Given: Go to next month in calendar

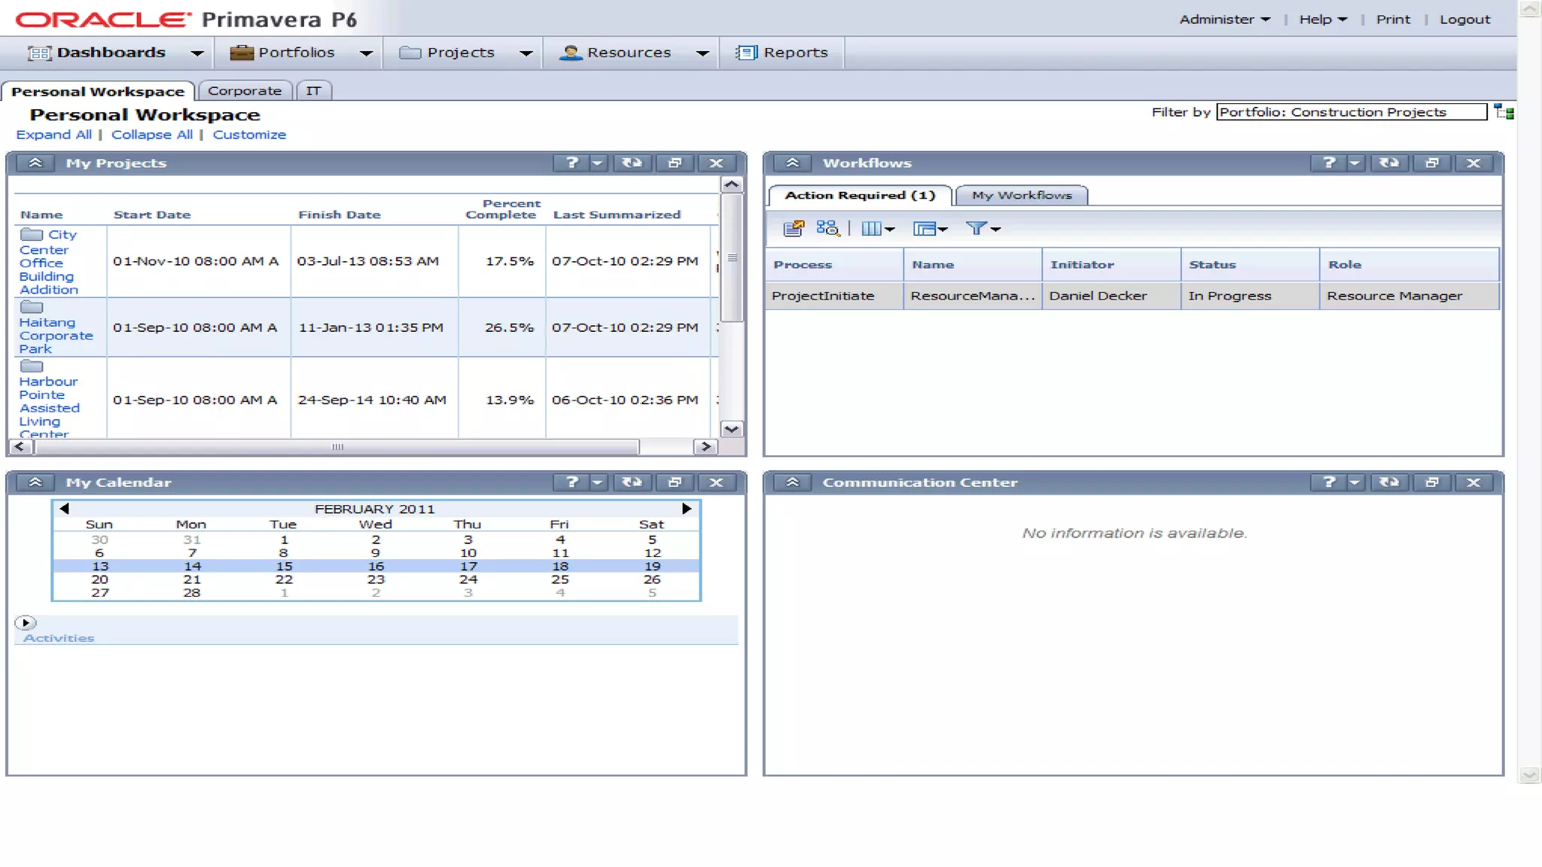Looking at the screenshot, I should 687,509.
